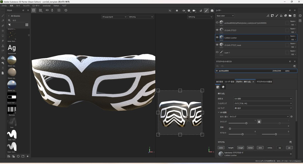
Task: Open left viewport マテリアル dropdown
Action: pos(141,17)
